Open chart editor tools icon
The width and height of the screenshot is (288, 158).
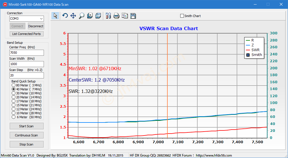[x=108, y=16]
